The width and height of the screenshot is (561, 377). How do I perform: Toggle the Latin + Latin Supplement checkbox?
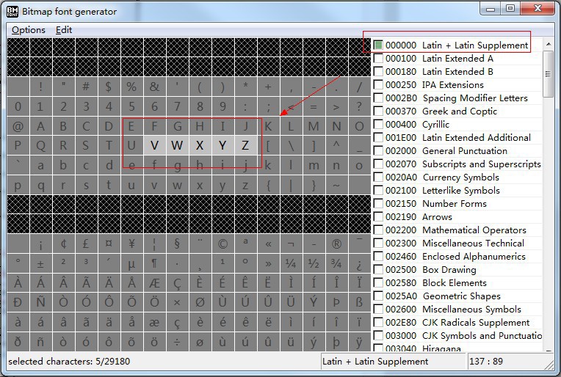point(378,45)
